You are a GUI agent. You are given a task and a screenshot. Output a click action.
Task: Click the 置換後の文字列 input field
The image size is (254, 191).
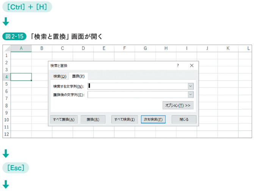point(138,95)
